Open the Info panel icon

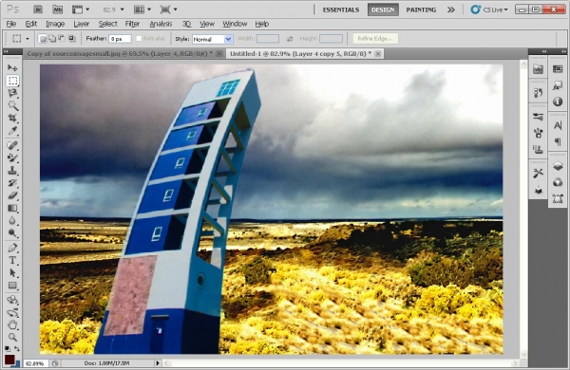(558, 102)
